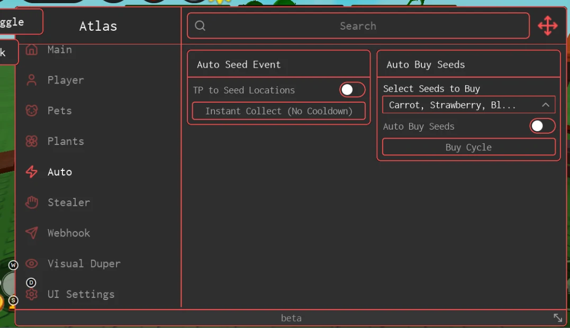Click the magnifying glass search icon
The height and width of the screenshot is (328, 570).
point(200,26)
